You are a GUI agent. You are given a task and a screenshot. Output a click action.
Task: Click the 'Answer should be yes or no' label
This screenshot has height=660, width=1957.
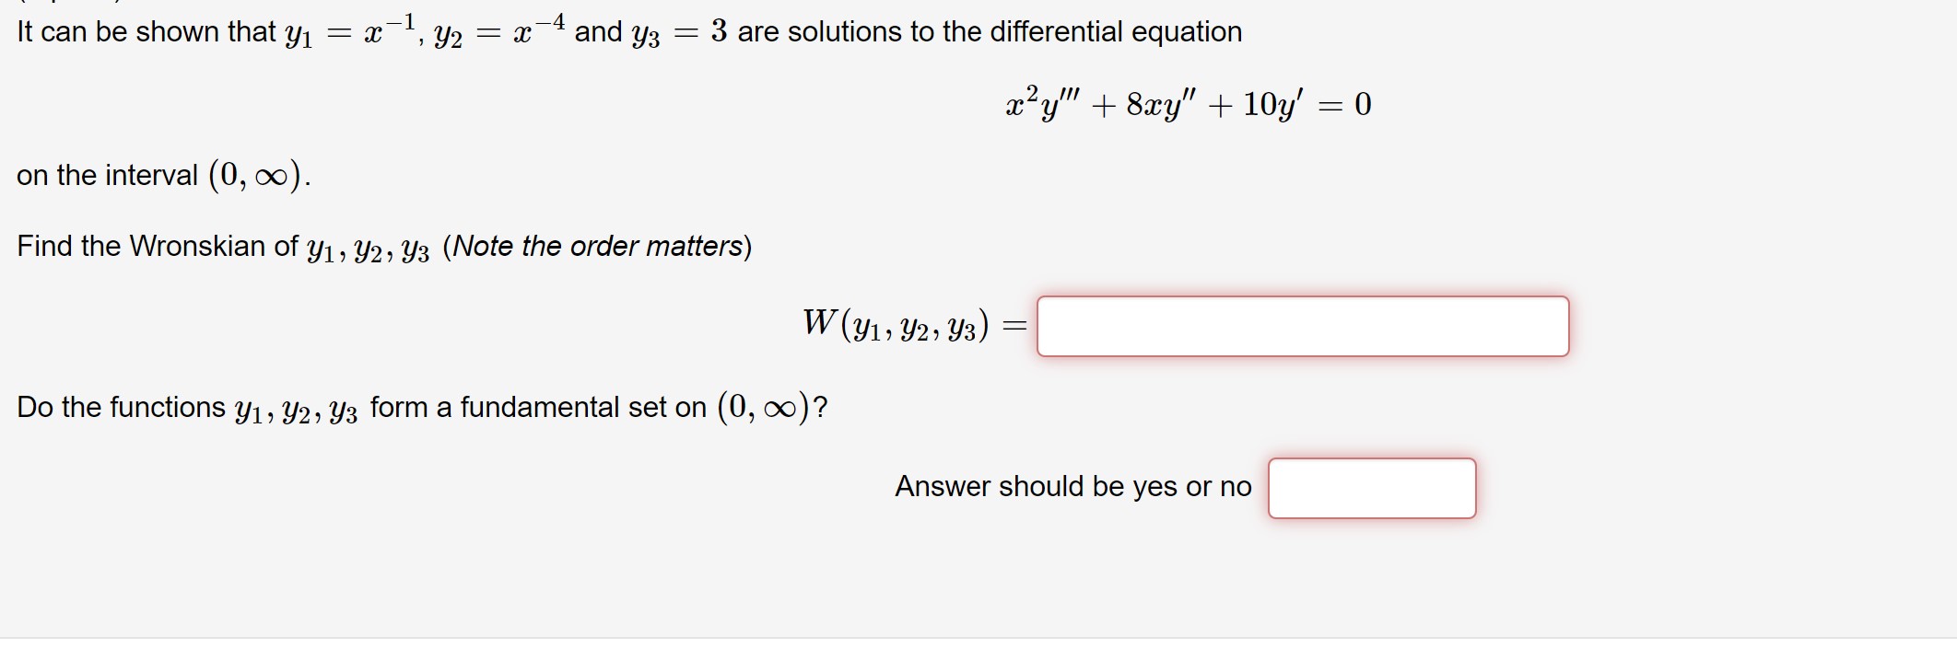1072,486
